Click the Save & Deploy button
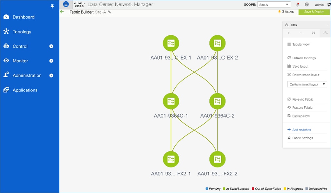 [x=314, y=12]
